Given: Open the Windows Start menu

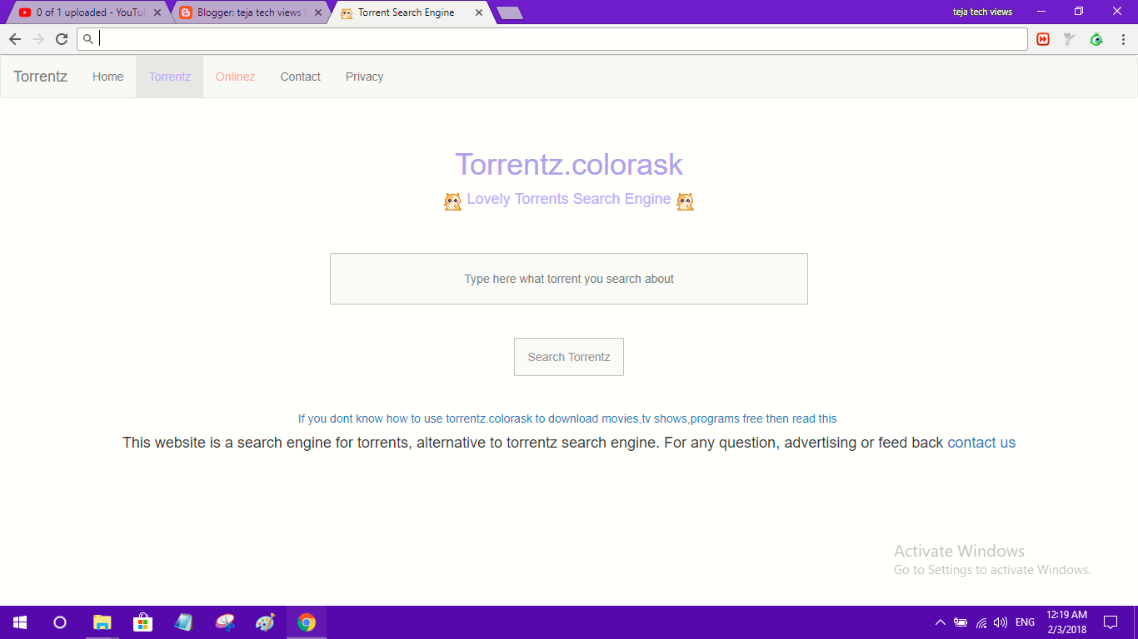Looking at the screenshot, I should coord(20,622).
